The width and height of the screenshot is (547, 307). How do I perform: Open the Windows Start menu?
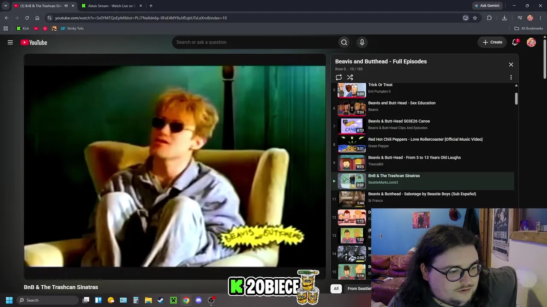(x=9, y=300)
